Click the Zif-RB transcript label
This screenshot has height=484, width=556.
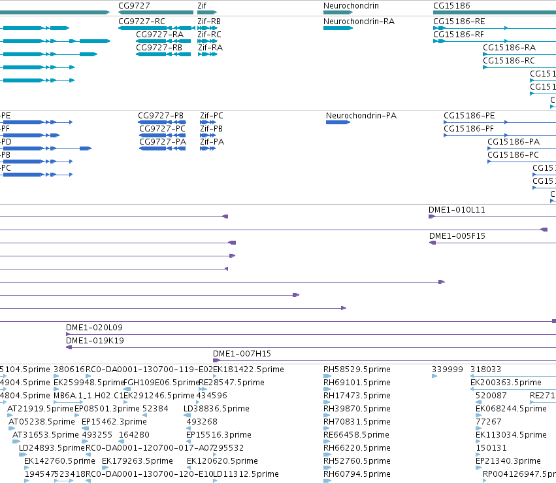pyautogui.click(x=209, y=22)
